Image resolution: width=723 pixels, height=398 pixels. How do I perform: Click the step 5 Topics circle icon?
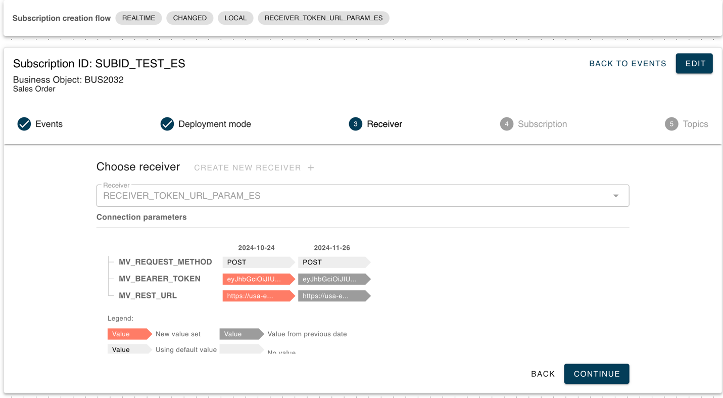[671, 124]
